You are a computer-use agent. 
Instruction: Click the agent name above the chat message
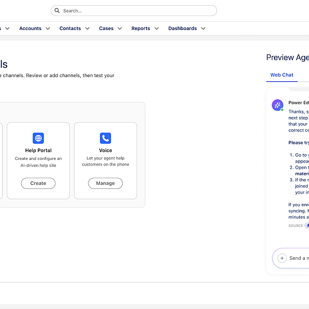(x=299, y=102)
